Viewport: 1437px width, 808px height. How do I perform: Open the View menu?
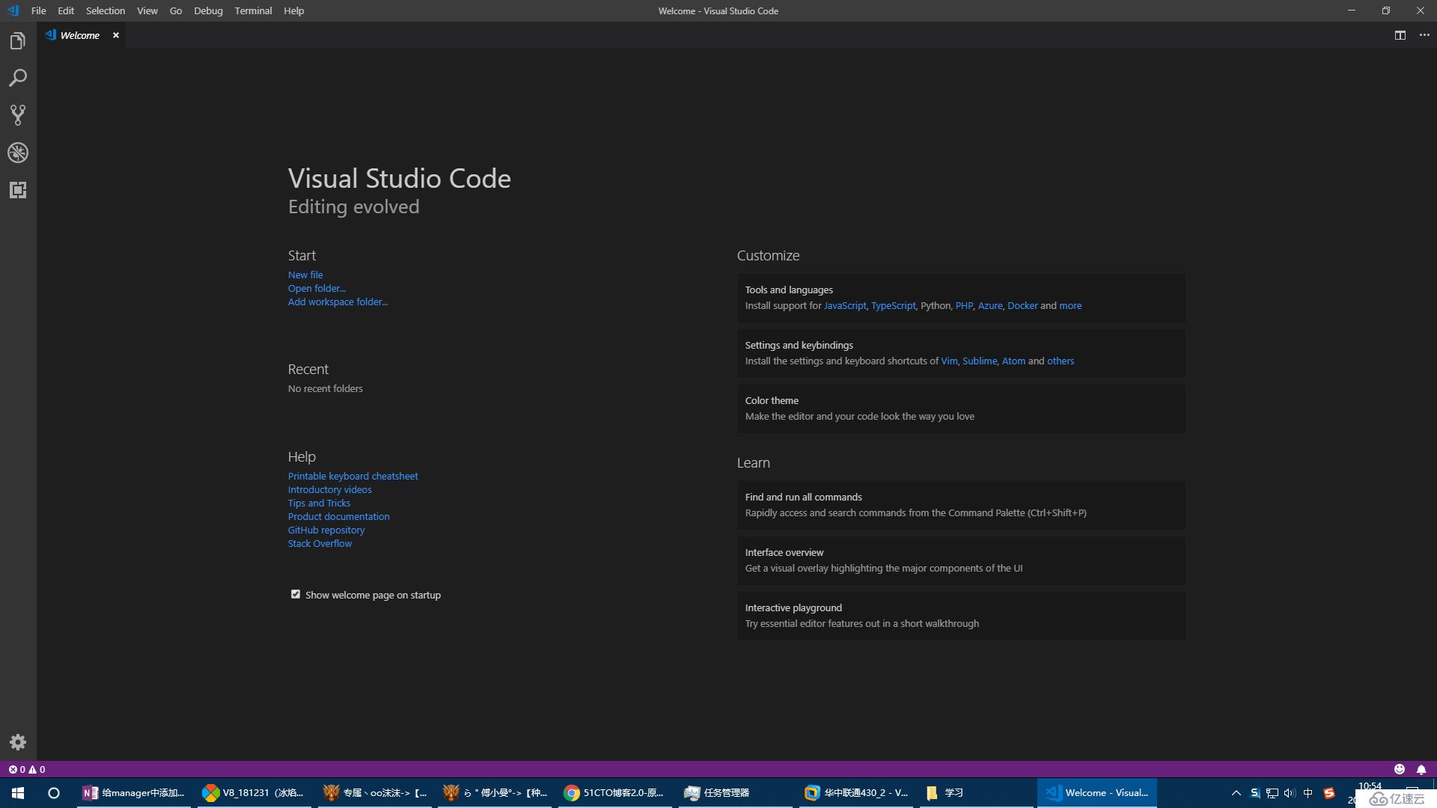pyautogui.click(x=147, y=10)
